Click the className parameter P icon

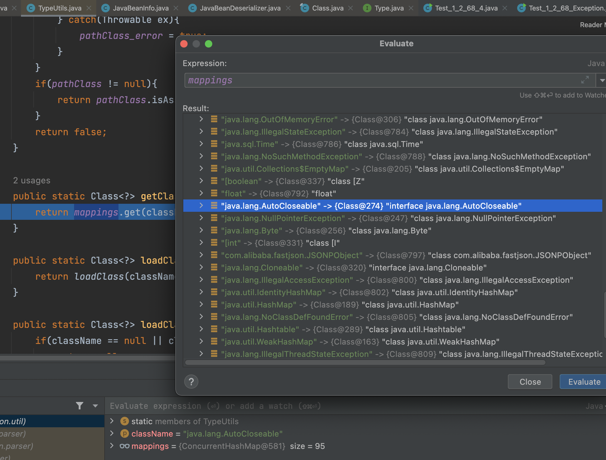click(124, 433)
